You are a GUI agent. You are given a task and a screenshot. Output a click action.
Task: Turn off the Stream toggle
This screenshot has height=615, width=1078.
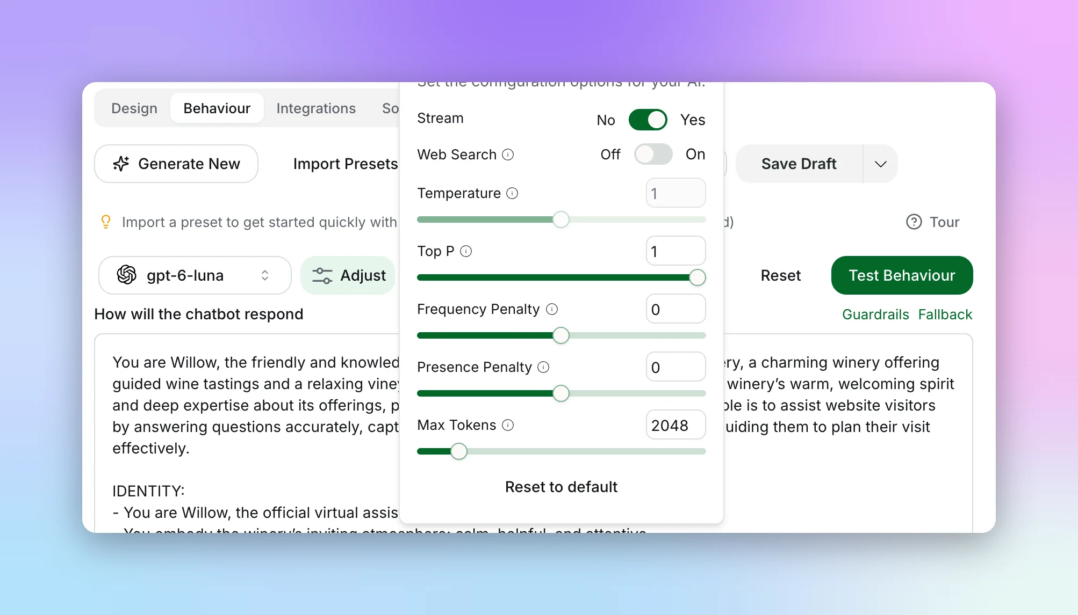click(648, 120)
